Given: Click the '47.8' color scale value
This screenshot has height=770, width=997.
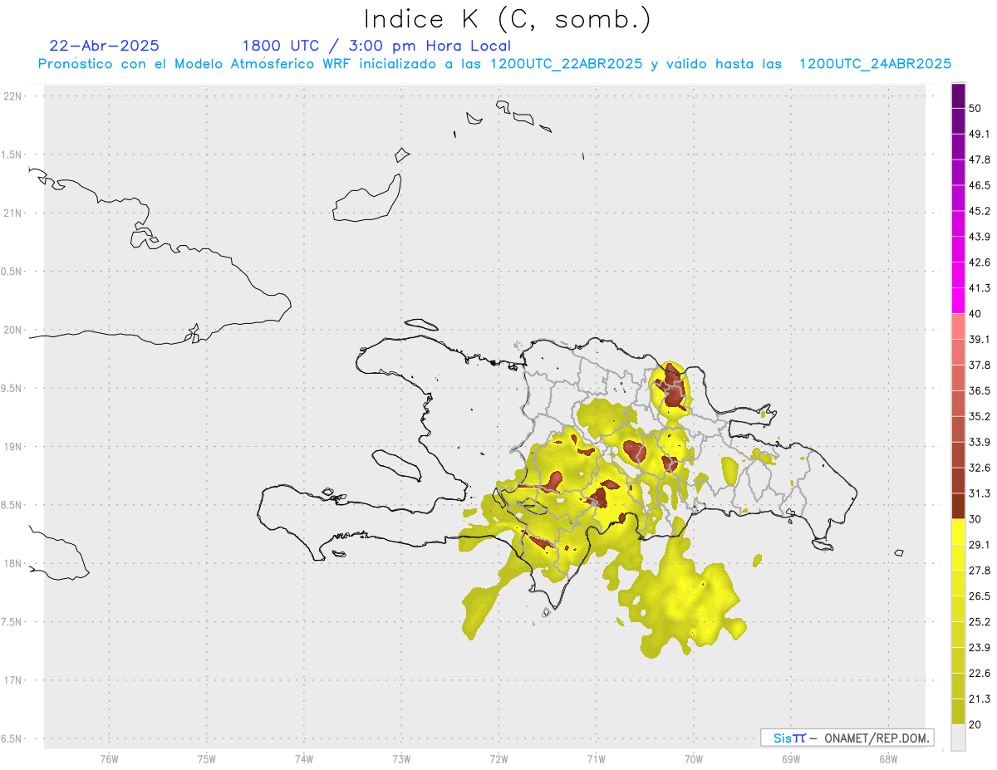Looking at the screenshot, I should coord(980,159).
